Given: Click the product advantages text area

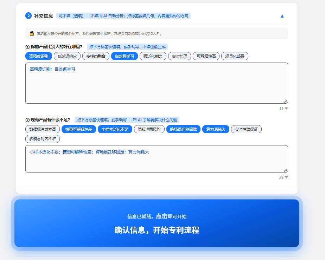Looking at the screenshot, I should coord(157,83).
